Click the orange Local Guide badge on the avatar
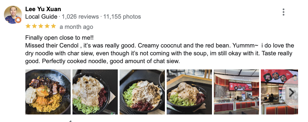Image resolution: width=308 pixels, height=122 pixels. pos(18,20)
